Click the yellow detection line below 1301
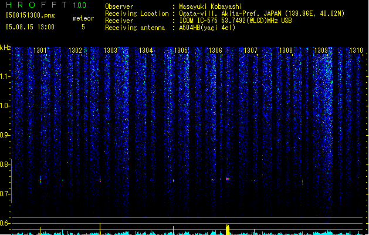 pos(40,231)
